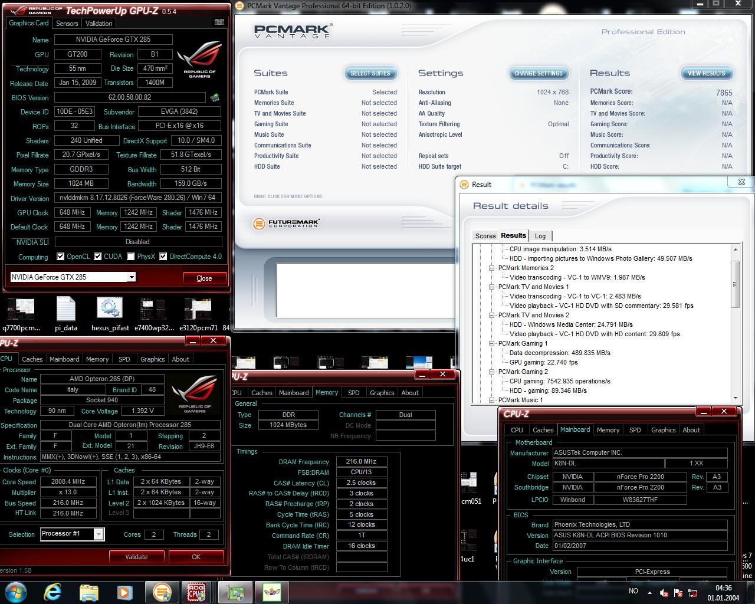Screen dimensions: 755x604
Task: Collapse the PCMark Gaming 2 tree node
Action: [x=492, y=372]
